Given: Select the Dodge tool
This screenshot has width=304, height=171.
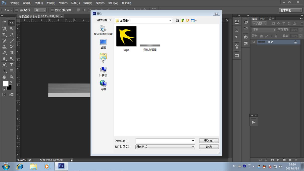Looking at the screenshot, I should [x=12, y=59].
